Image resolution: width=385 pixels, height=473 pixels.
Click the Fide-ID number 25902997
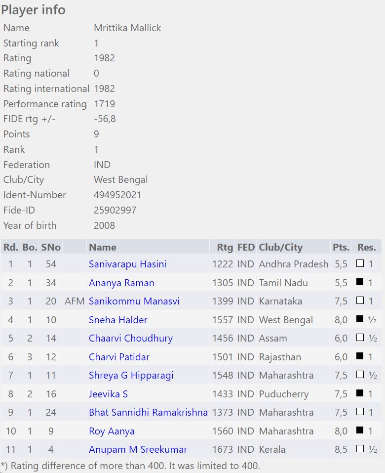tap(115, 210)
